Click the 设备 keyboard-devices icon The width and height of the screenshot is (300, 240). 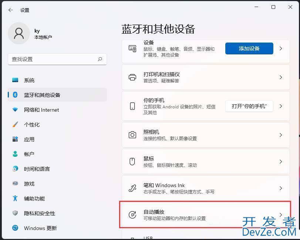point(132,48)
